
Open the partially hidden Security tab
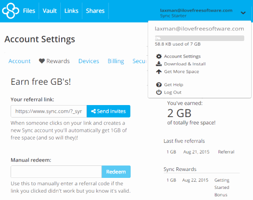(140, 61)
